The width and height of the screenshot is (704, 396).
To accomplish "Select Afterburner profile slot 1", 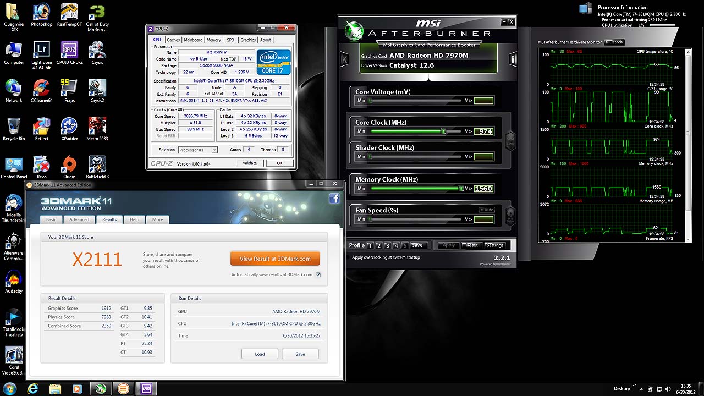I will click(x=370, y=245).
